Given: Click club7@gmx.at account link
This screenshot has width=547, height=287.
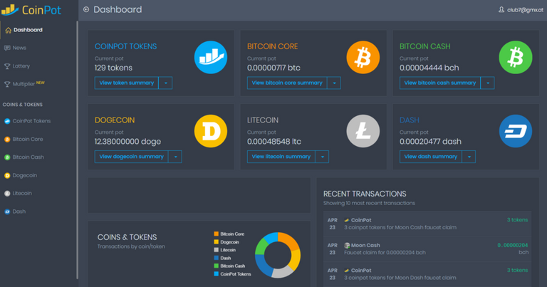Looking at the screenshot, I should (x=525, y=10).
